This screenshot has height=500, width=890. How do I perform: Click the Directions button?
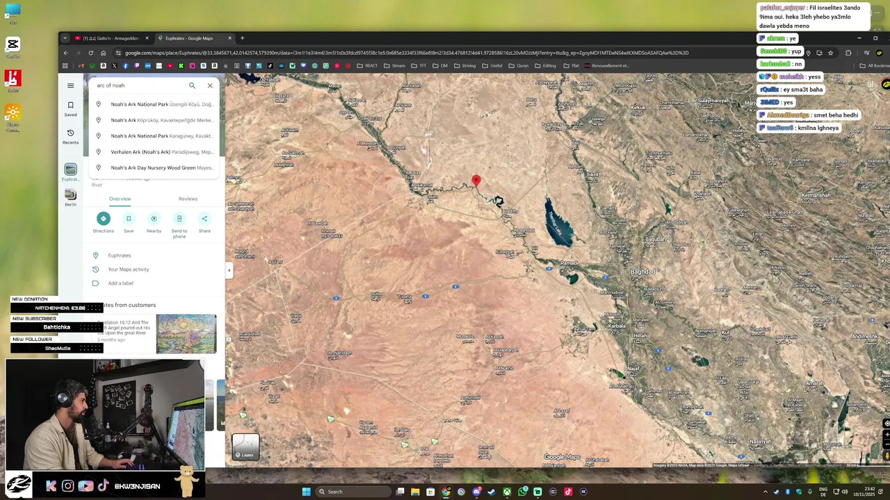[x=103, y=223]
